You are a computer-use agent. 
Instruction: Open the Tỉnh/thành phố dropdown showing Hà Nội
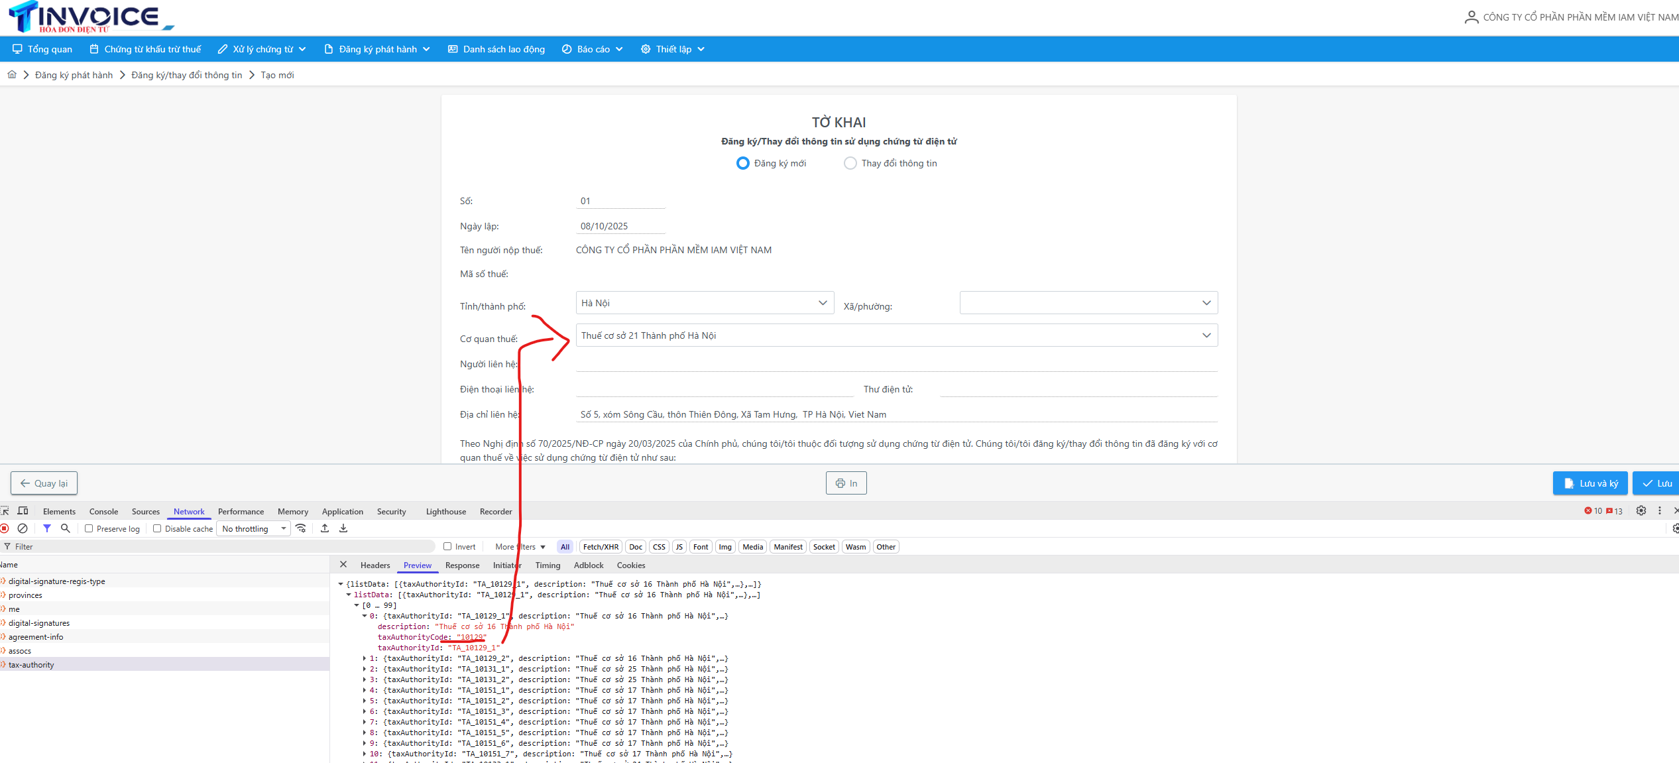(705, 303)
